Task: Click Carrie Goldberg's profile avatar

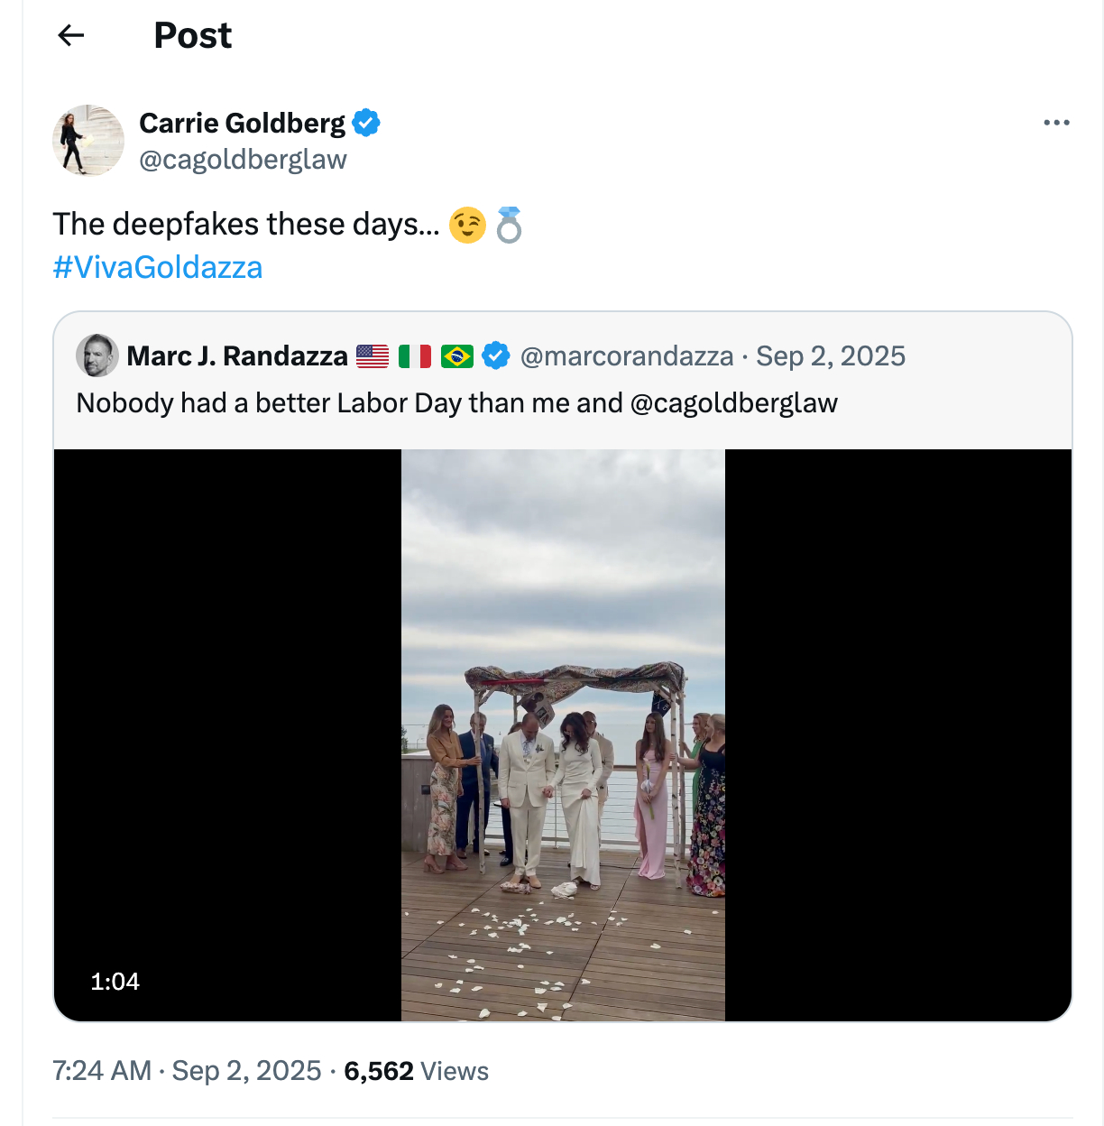Action: (x=88, y=140)
